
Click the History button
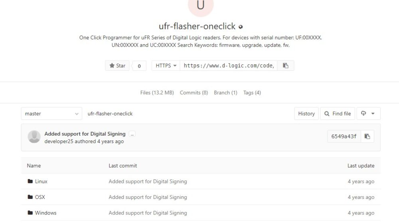pyautogui.click(x=306, y=114)
